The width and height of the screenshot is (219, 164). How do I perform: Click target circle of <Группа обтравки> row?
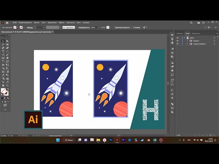pos(214,44)
